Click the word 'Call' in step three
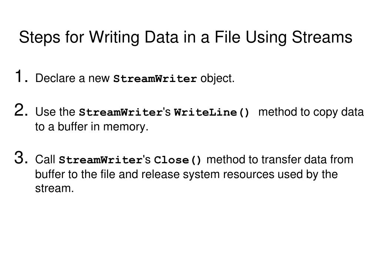Screen dimensions: 379x273 point(45,160)
